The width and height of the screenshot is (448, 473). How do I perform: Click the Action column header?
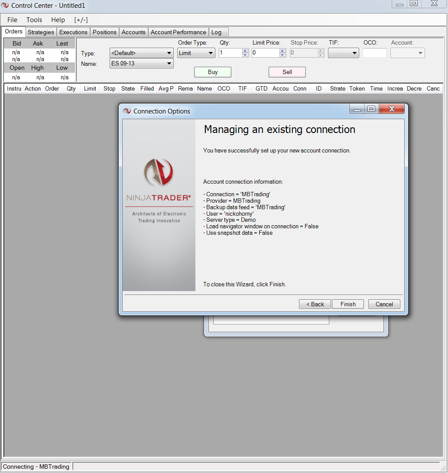coord(32,88)
